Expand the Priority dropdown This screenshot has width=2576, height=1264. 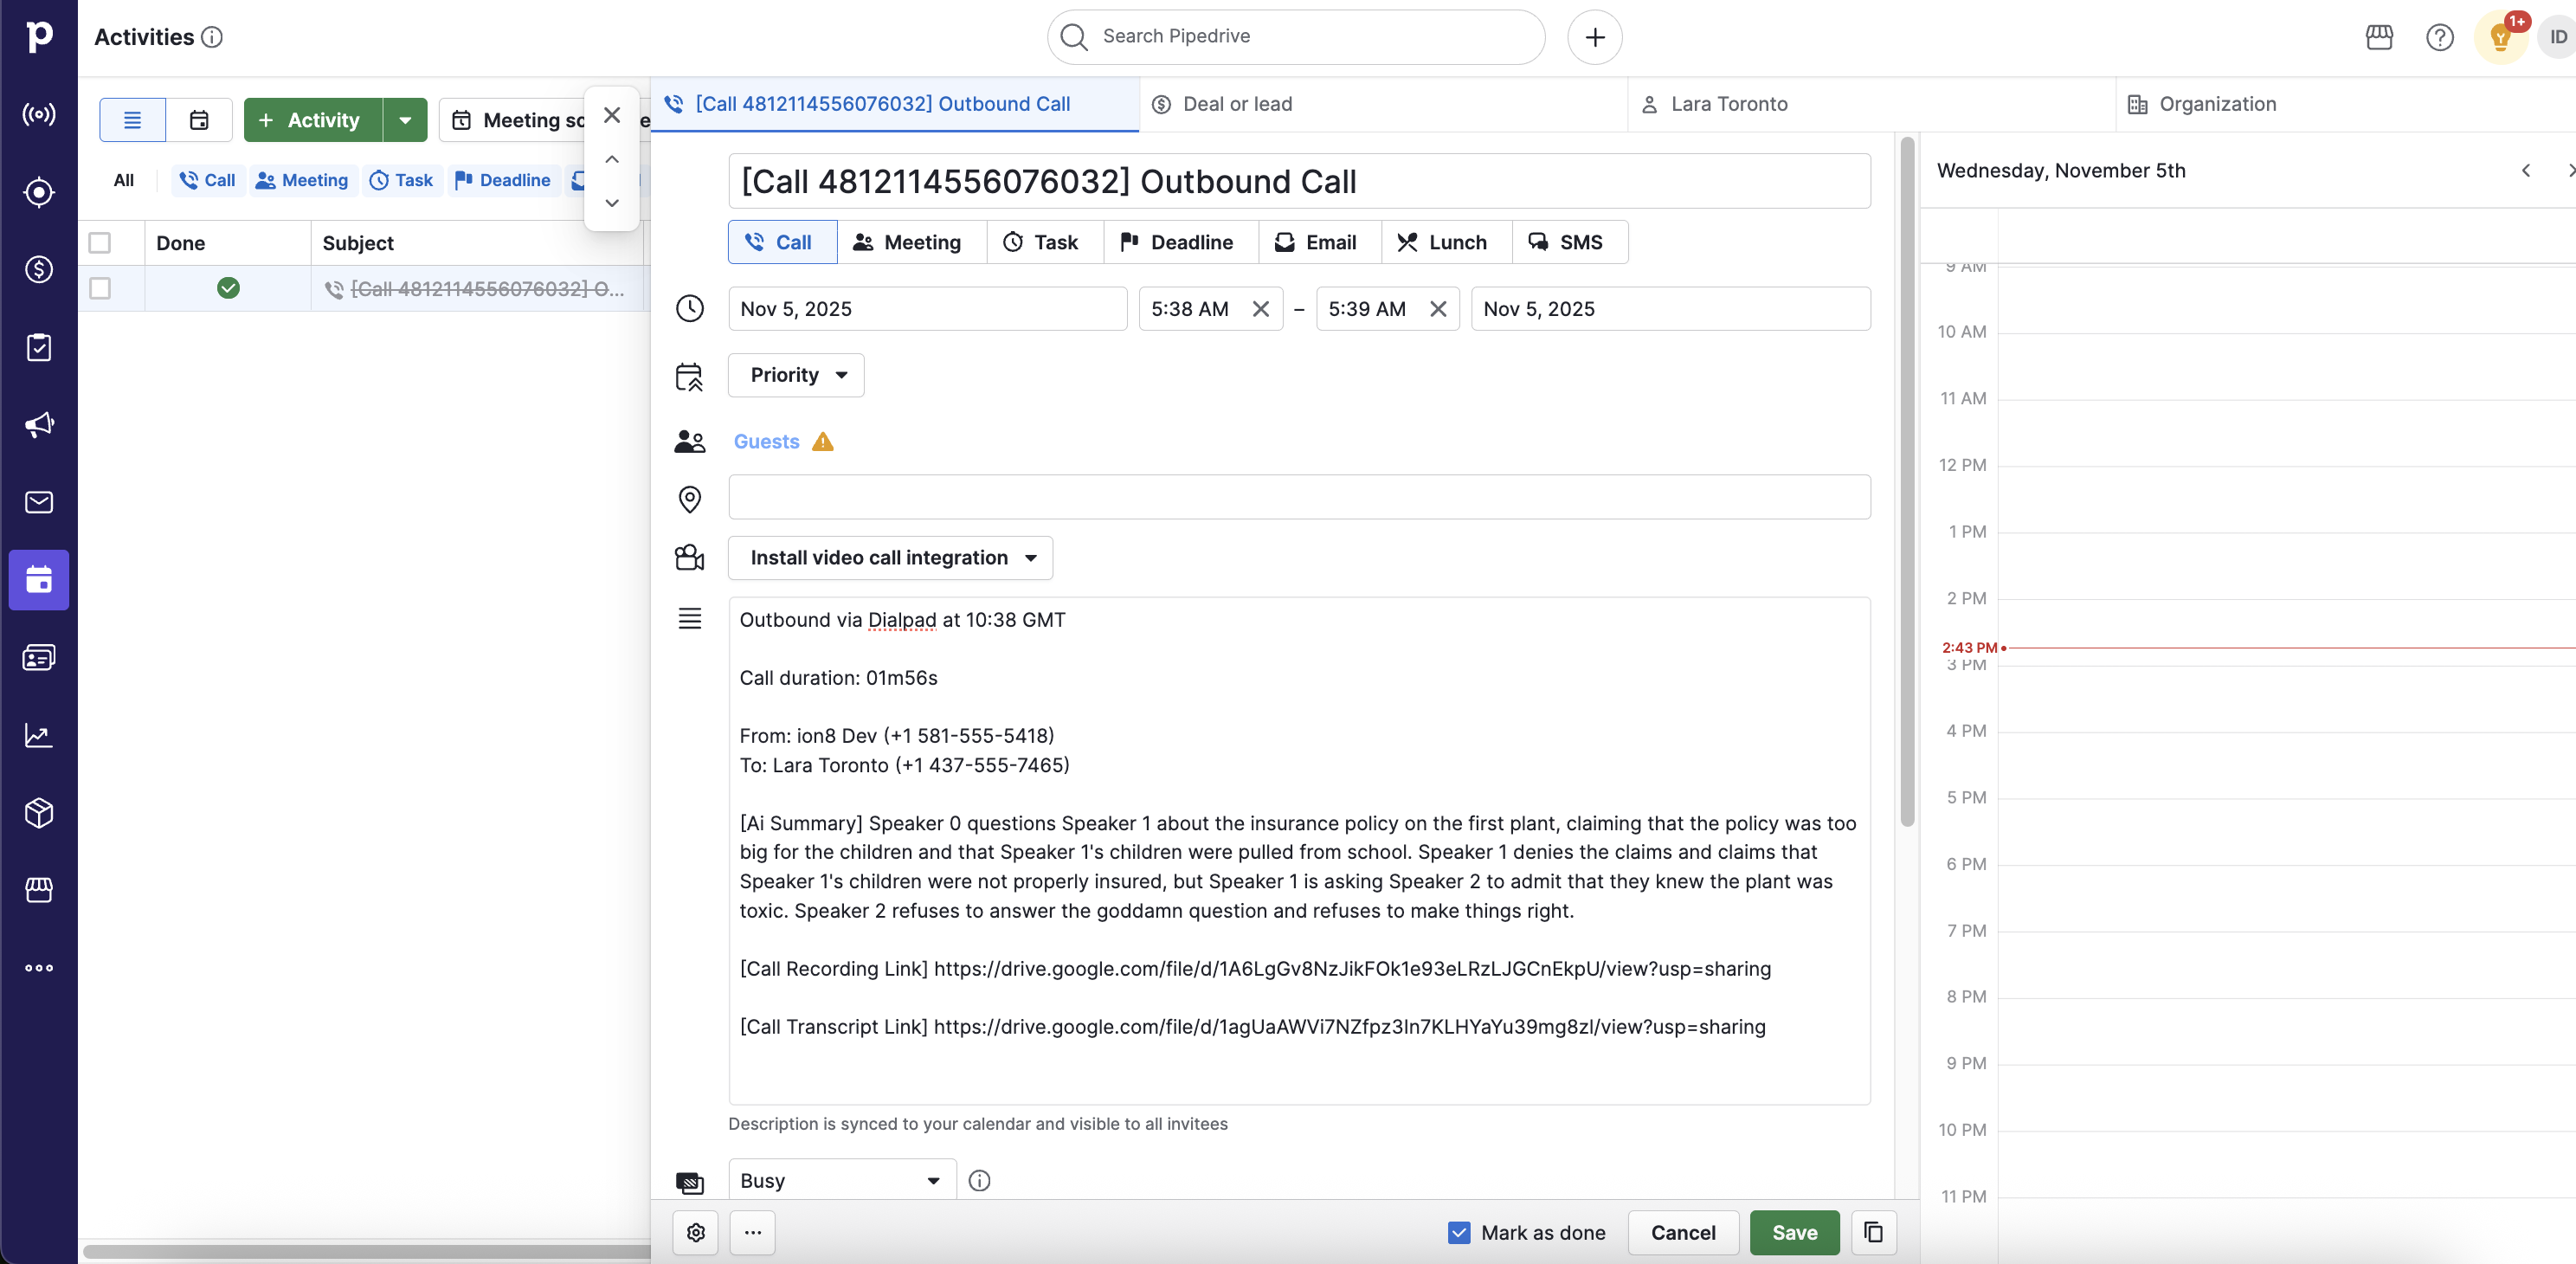(796, 375)
